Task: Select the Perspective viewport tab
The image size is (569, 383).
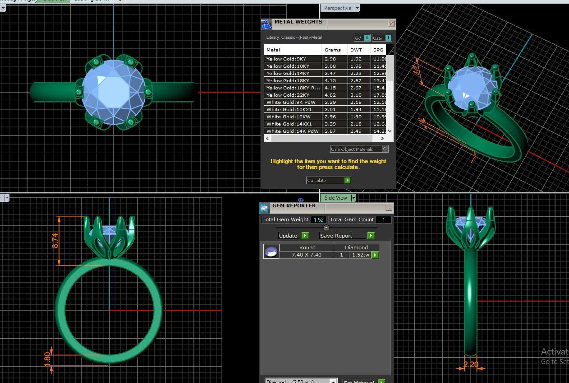Action: 337,8
